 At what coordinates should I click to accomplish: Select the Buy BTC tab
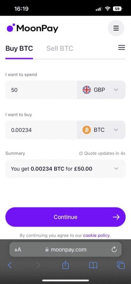click(19, 48)
